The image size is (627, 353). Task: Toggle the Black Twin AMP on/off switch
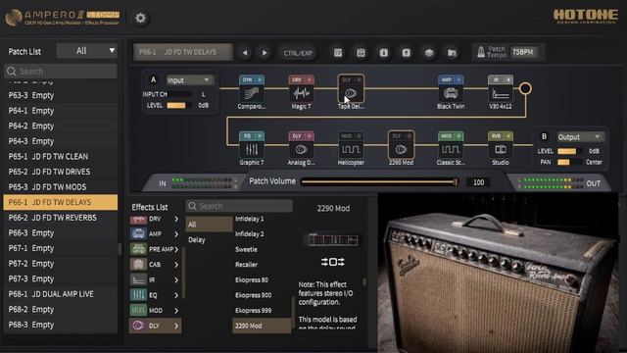coord(458,80)
